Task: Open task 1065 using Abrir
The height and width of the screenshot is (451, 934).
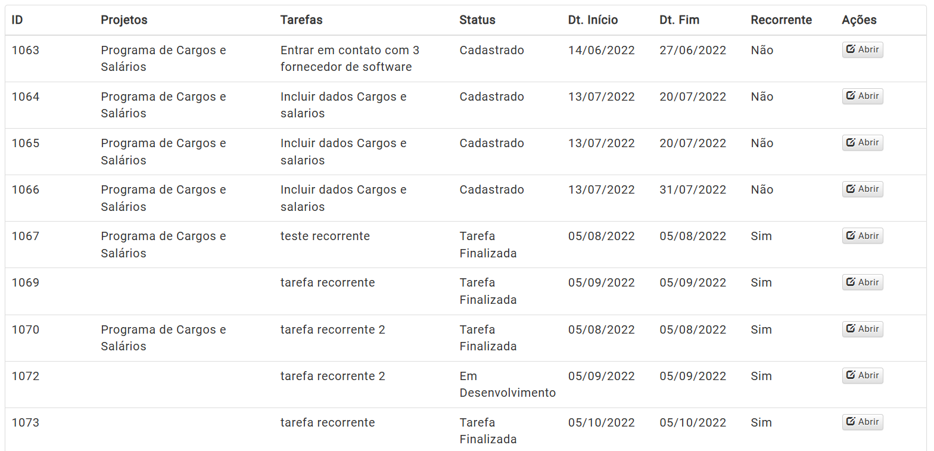Action: pyautogui.click(x=863, y=142)
